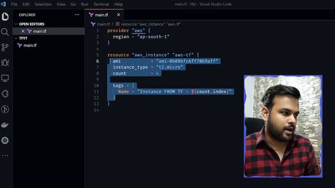Viewport: 335px width, 188px height.
Task: Open the Search view
Action: (x=5, y=32)
